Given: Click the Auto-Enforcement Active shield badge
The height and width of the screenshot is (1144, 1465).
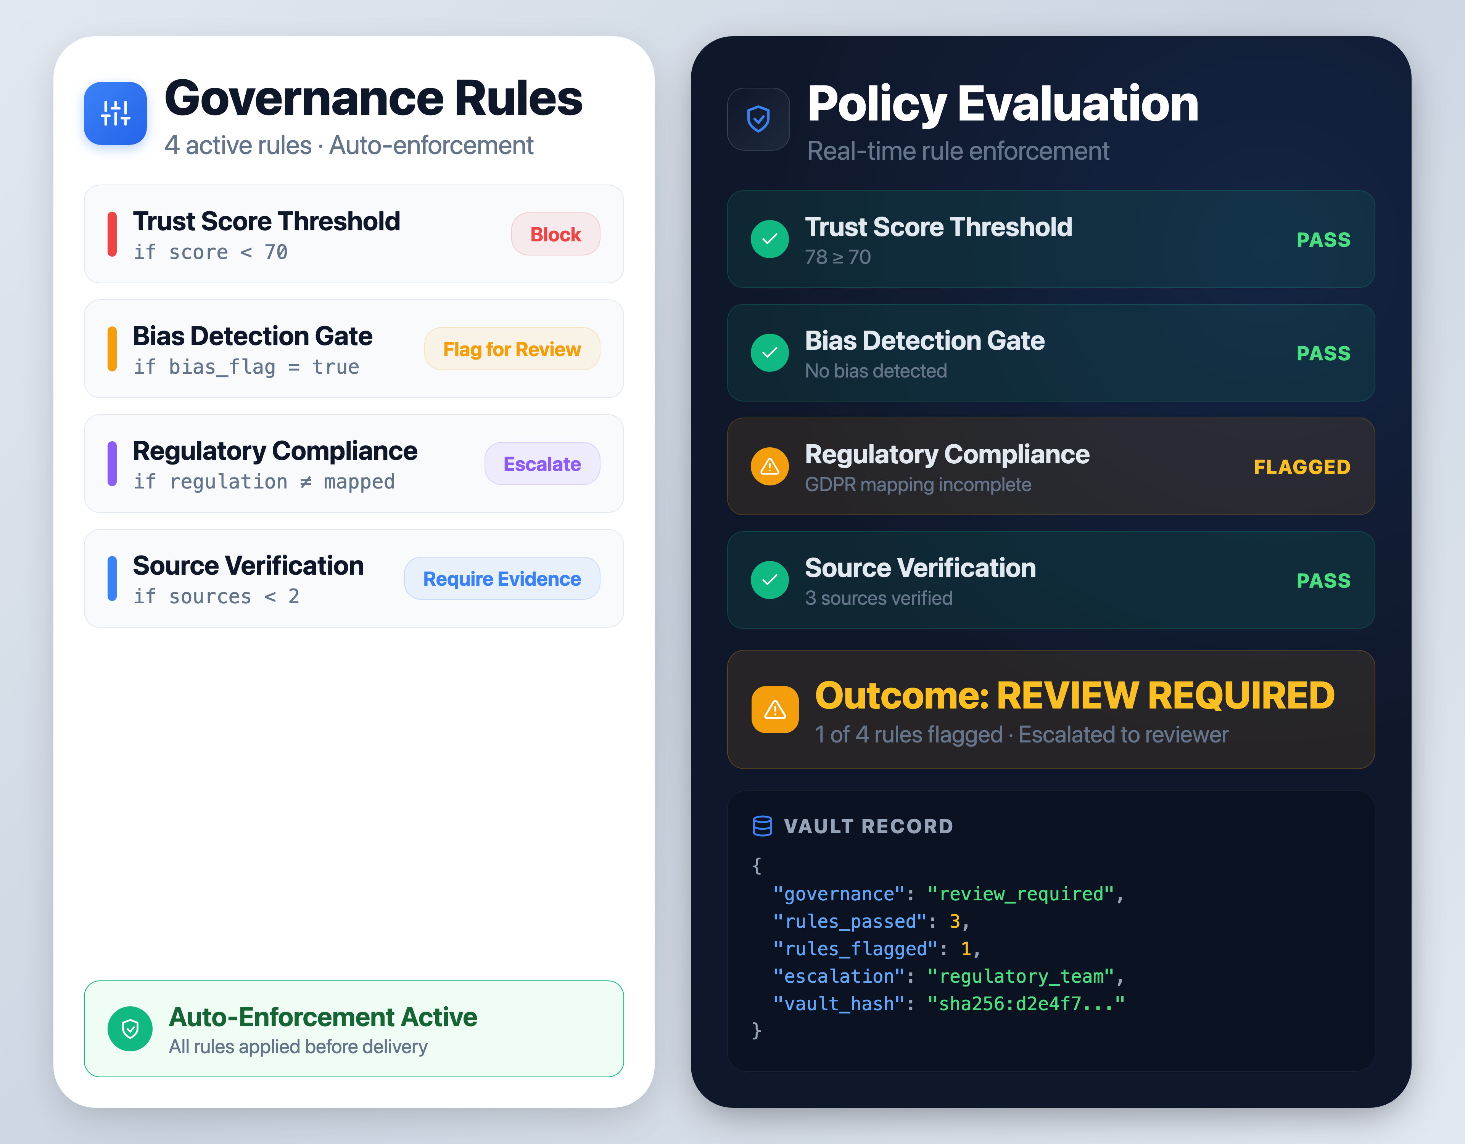Looking at the screenshot, I should pyautogui.click(x=130, y=1029).
